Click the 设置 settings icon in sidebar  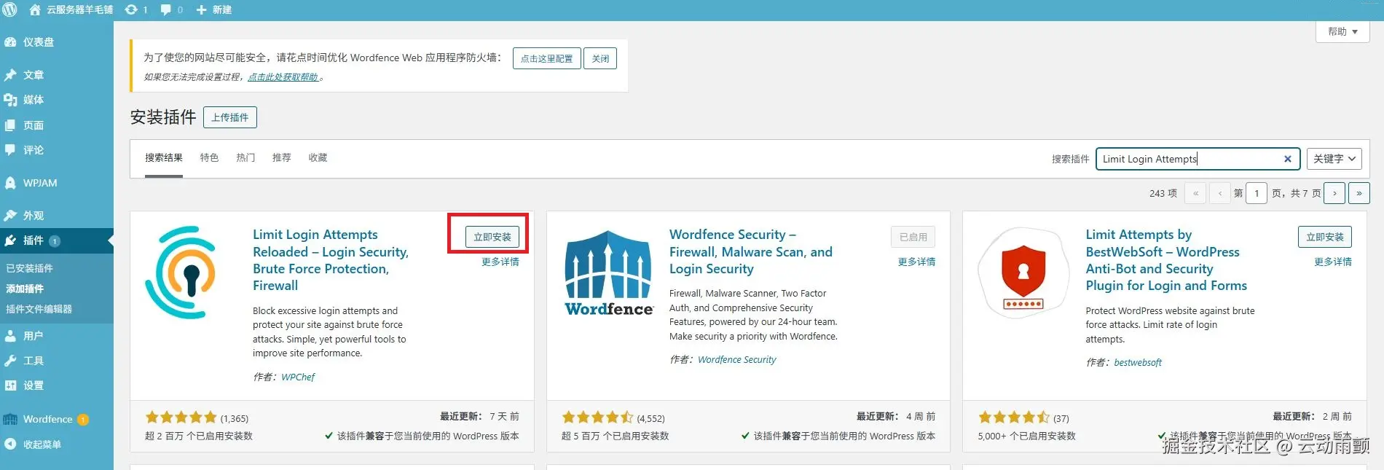pos(10,385)
